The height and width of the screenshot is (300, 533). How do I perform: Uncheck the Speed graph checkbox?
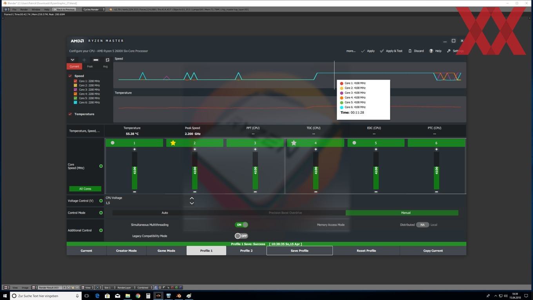[x=70, y=76]
